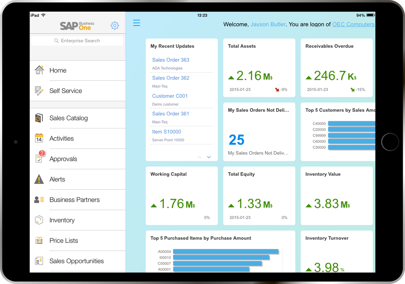The height and width of the screenshot is (284, 405).
Task: Click the Home house icon
Action: point(39,70)
